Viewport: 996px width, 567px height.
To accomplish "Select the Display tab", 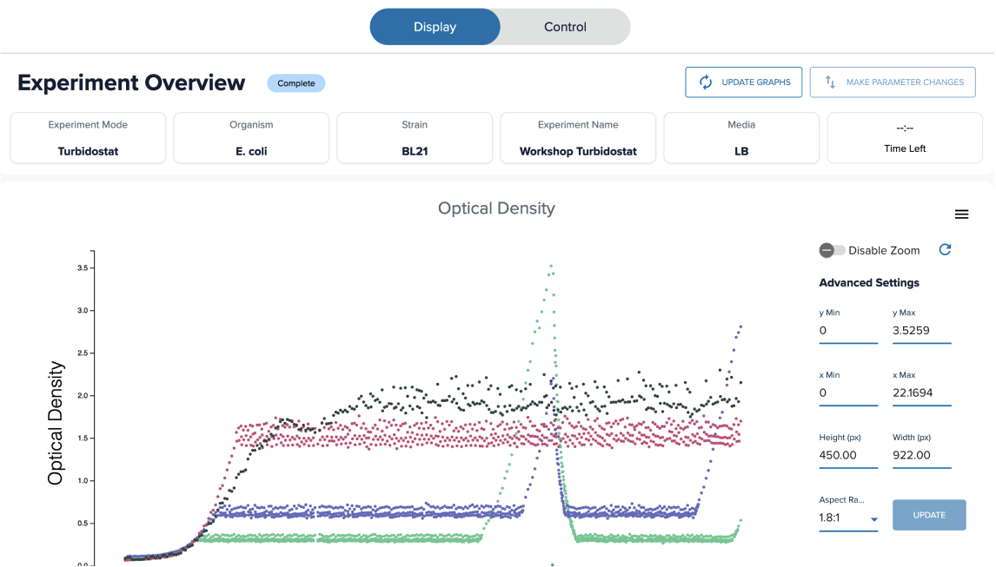I will click(x=435, y=27).
